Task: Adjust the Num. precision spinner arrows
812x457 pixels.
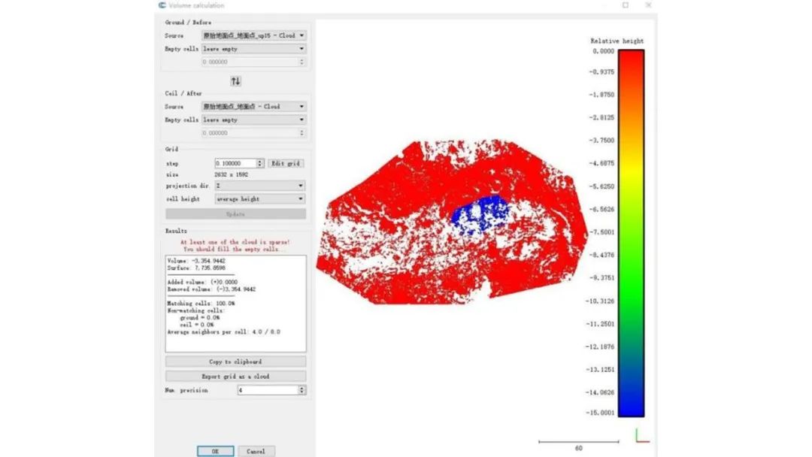Action: tap(302, 390)
